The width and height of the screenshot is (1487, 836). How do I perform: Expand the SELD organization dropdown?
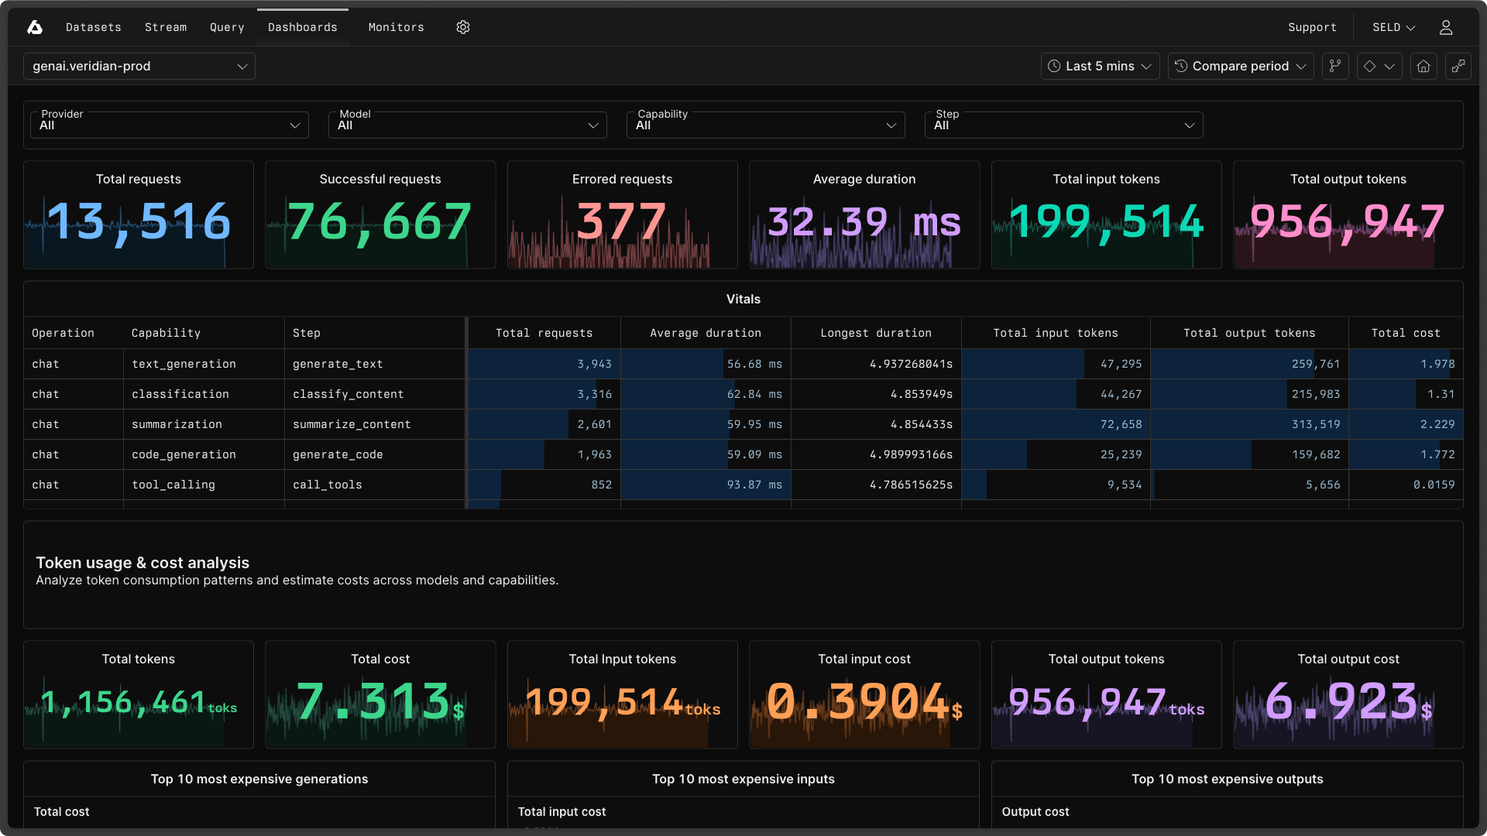tap(1392, 27)
